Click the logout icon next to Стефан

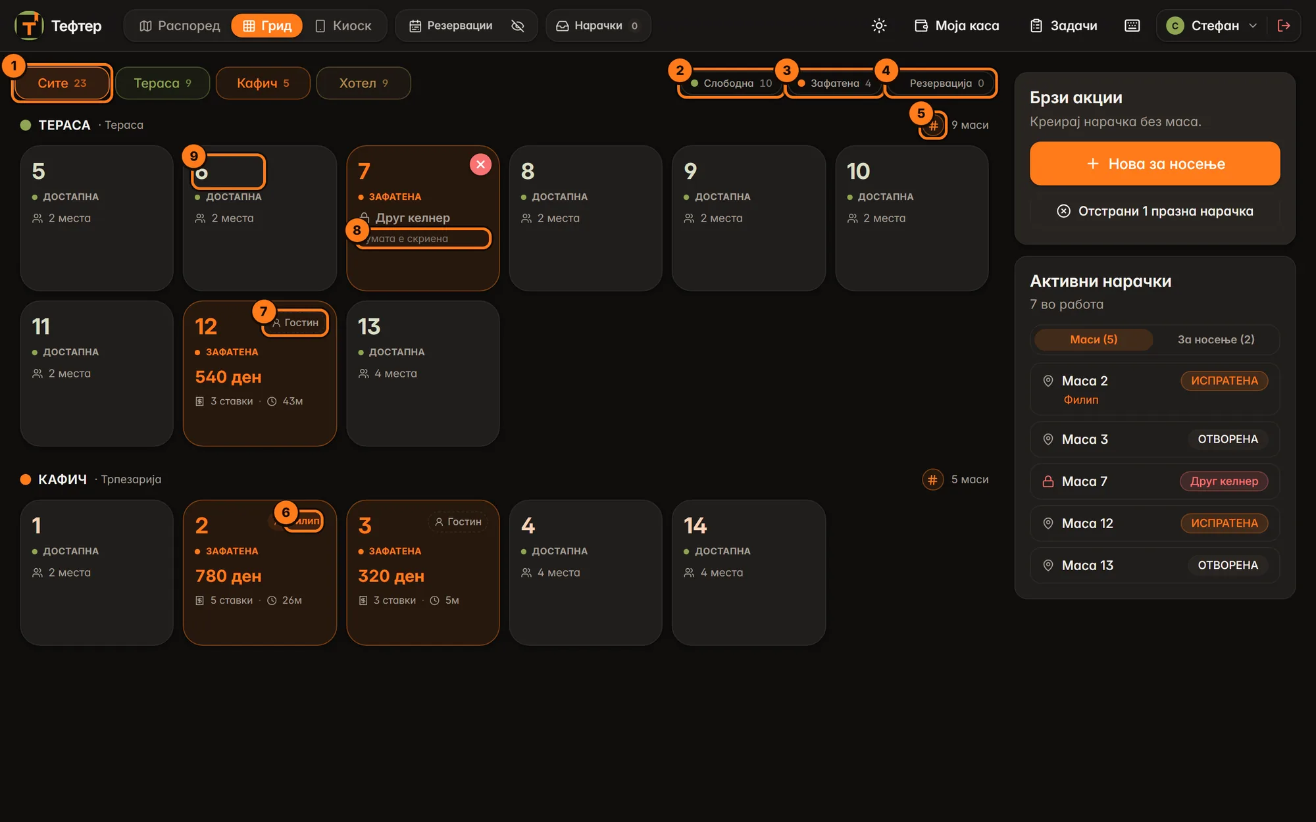(x=1284, y=26)
